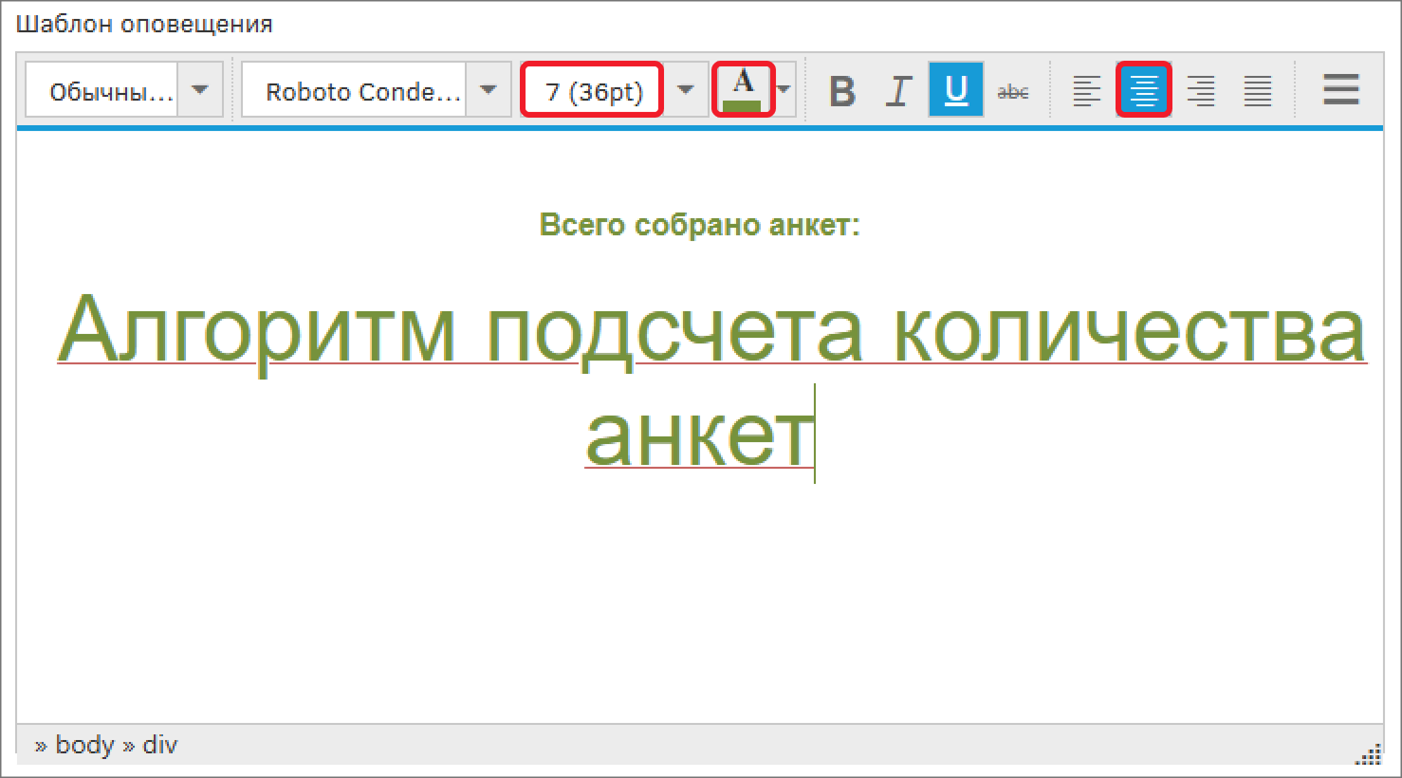Select the div element in breadcrumb
Screen dimensions: 1402x778
[x=161, y=745]
